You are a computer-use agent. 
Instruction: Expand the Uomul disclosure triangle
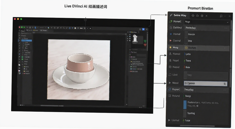point(169,120)
